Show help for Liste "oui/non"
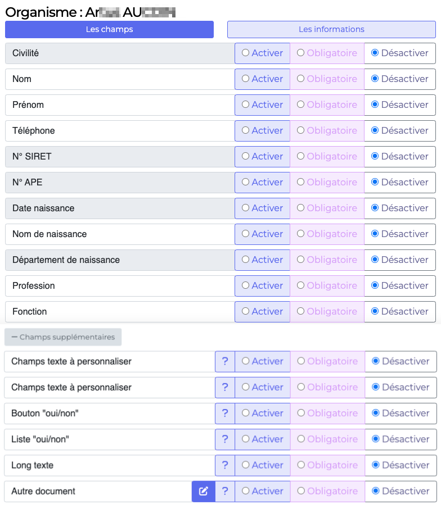Image resolution: width=441 pixels, height=509 pixels. (x=225, y=439)
